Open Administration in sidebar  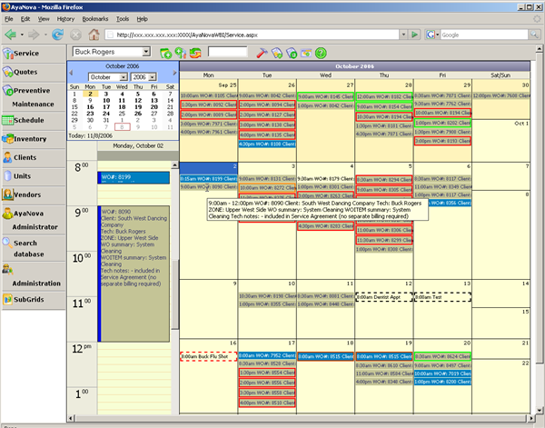pyautogui.click(x=34, y=276)
